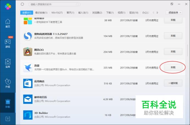Click the vertical scrollbar thumb of list
Screen dimensions: 190x125
pyautogui.click(x=188, y=50)
